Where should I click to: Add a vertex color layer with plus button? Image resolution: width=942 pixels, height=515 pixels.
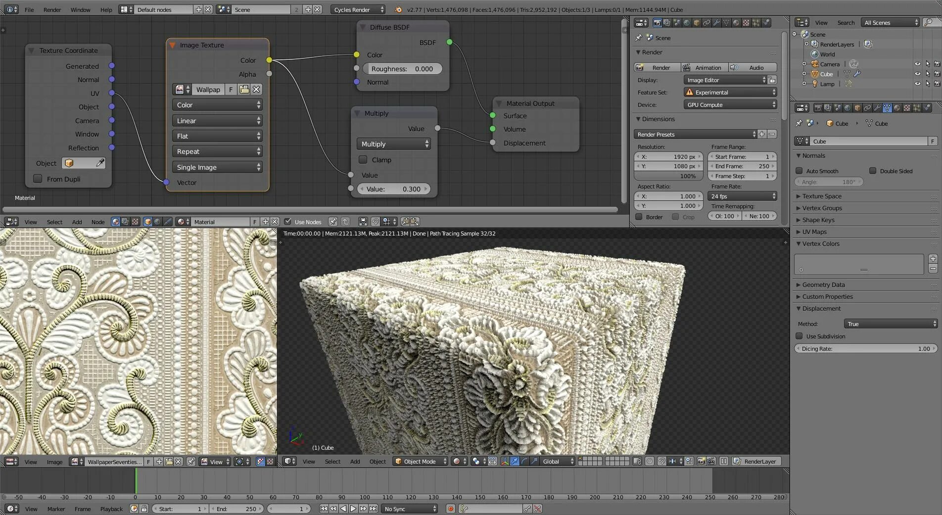[x=933, y=259]
